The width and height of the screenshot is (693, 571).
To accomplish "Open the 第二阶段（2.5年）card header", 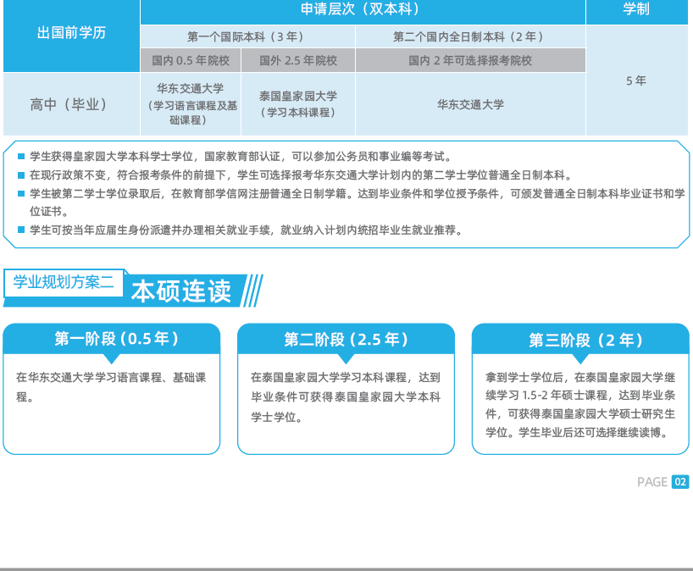I will 346,339.
